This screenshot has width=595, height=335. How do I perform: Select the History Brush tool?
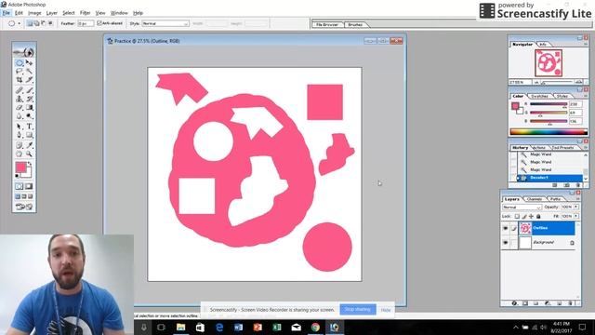(x=29, y=99)
